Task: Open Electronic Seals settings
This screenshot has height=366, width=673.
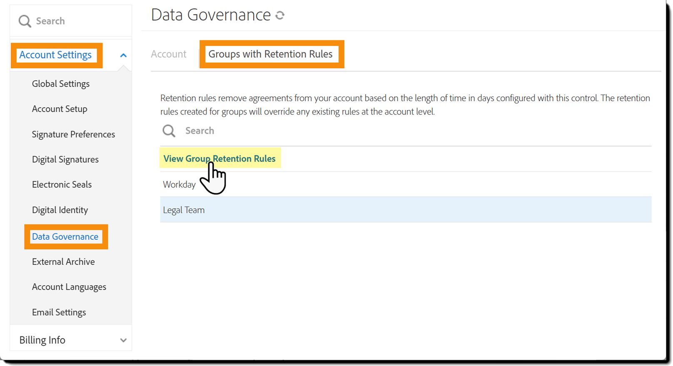Action: click(x=62, y=184)
